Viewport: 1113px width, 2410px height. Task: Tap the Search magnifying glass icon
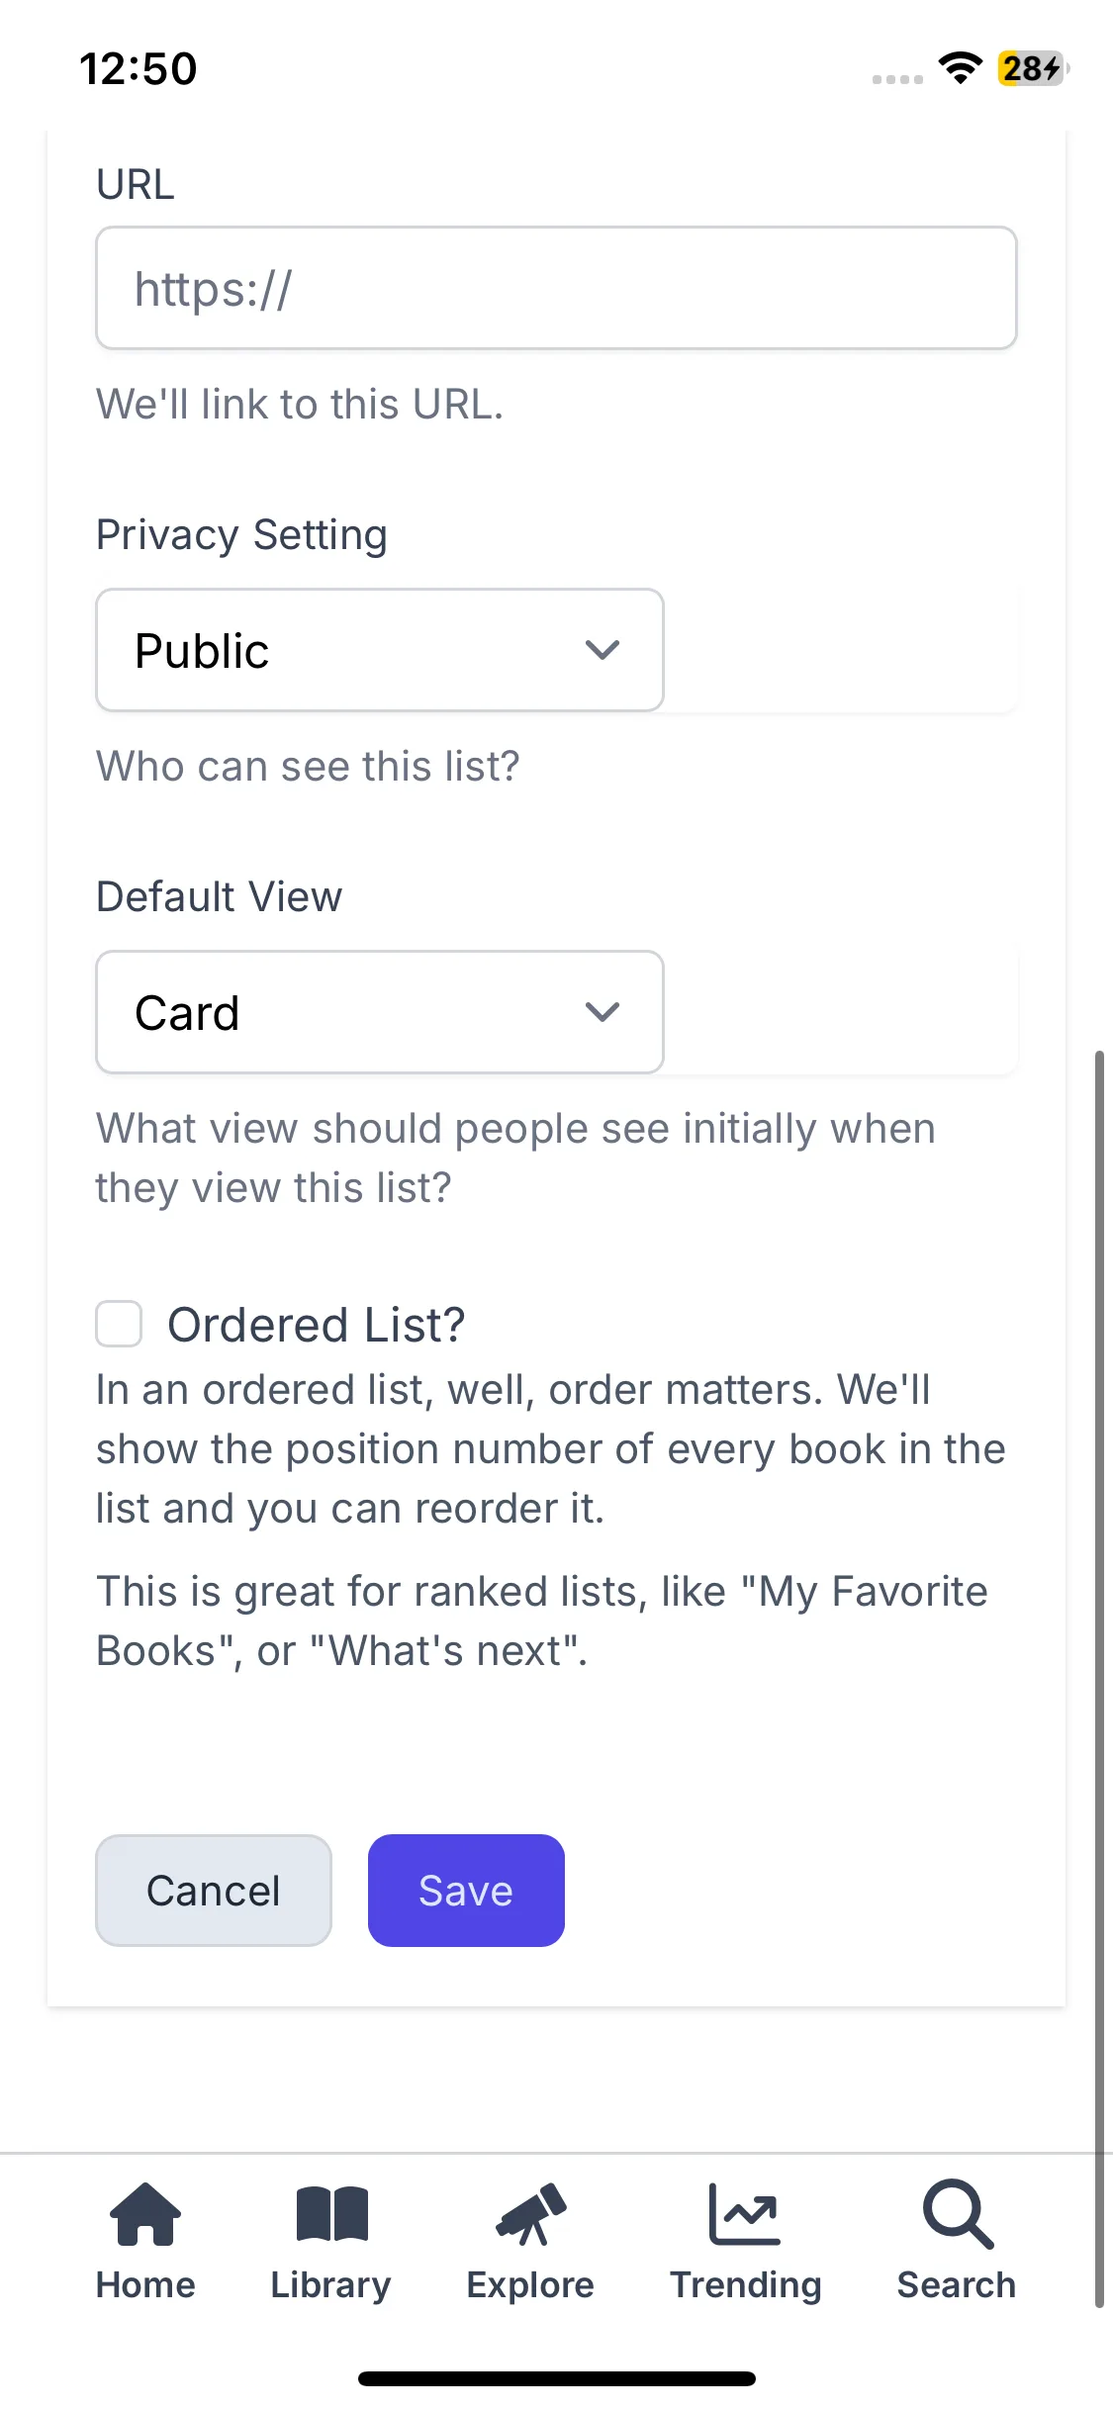tap(957, 2214)
